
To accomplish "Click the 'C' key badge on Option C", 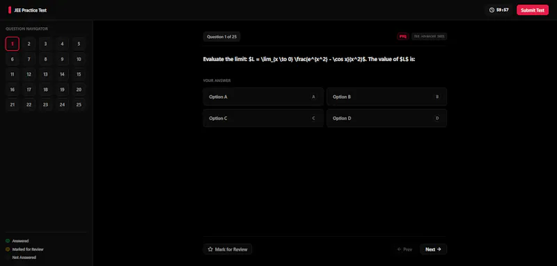I will (313, 118).
